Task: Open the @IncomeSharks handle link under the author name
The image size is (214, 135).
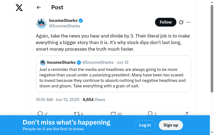Action: (65, 26)
